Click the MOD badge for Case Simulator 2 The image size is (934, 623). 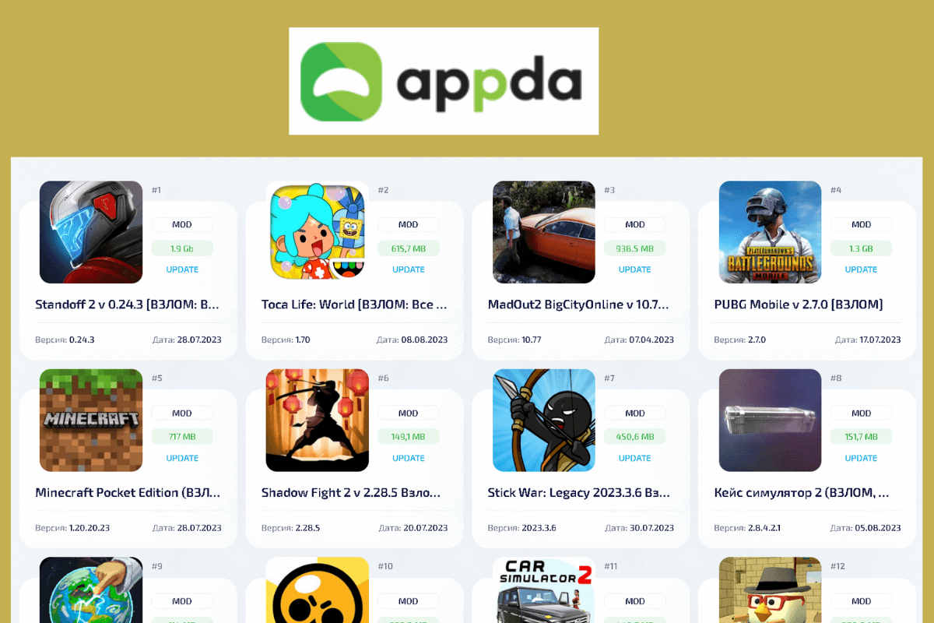[x=861, y=413]
